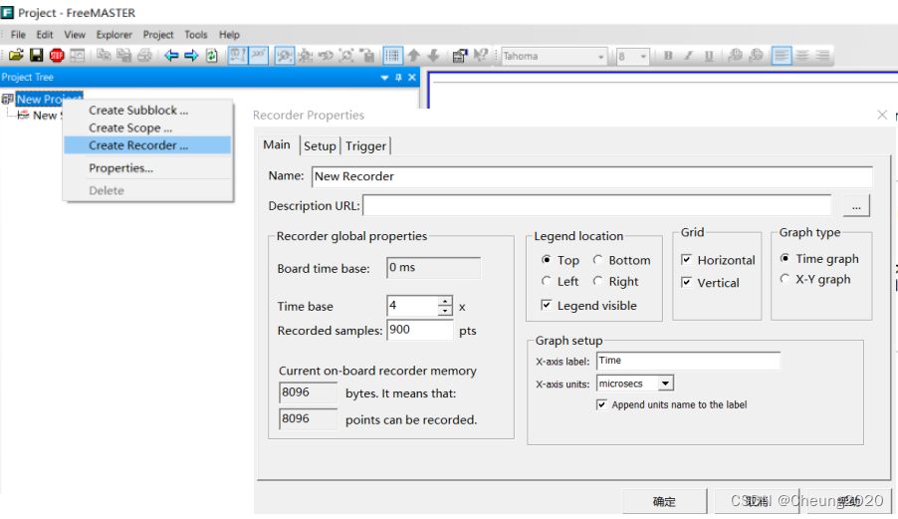The height and width of the screenshot is (519, 898).
Task: Click the greyed print icon in toolbar
Action: [x=144, y=56]
